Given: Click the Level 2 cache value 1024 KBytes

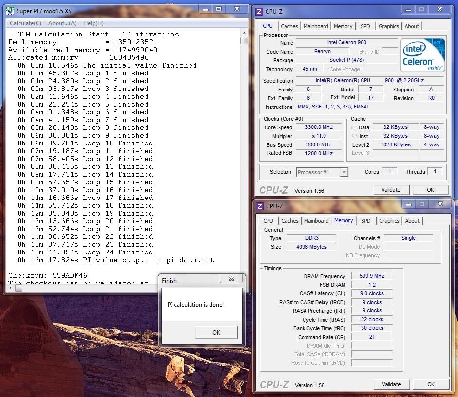Looking at the screenshot, I should click(396, 144).
